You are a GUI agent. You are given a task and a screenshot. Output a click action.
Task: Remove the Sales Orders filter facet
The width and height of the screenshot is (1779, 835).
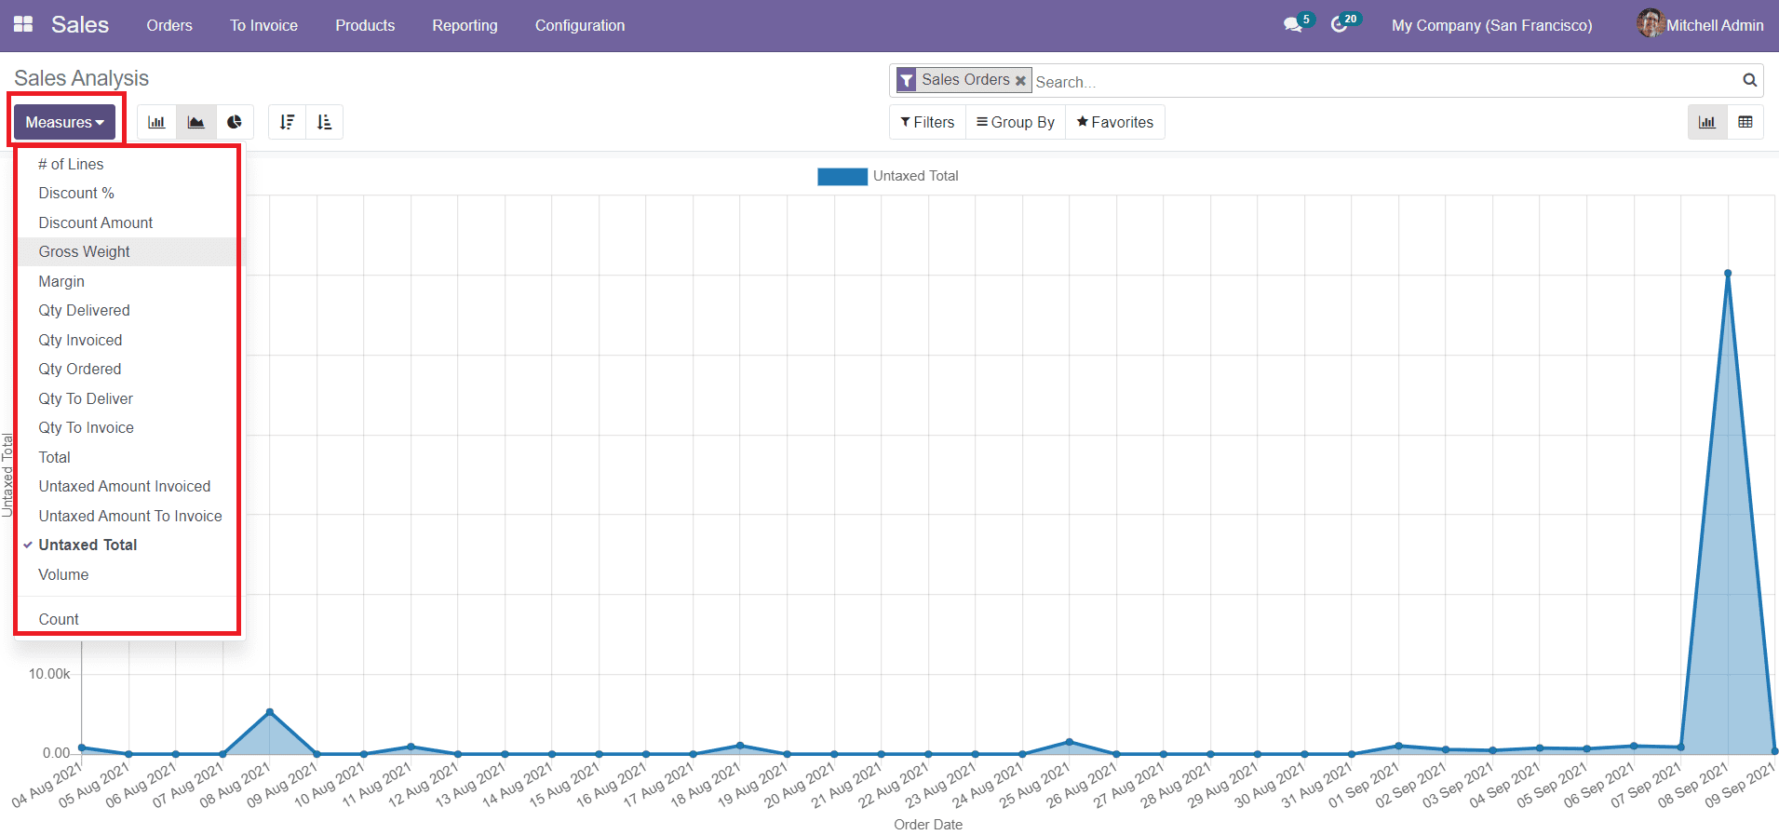[x=1020, y=81]
